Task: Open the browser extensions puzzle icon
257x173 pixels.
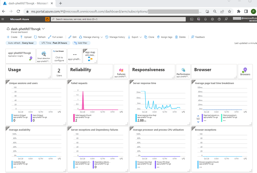Action: [239, 11]
